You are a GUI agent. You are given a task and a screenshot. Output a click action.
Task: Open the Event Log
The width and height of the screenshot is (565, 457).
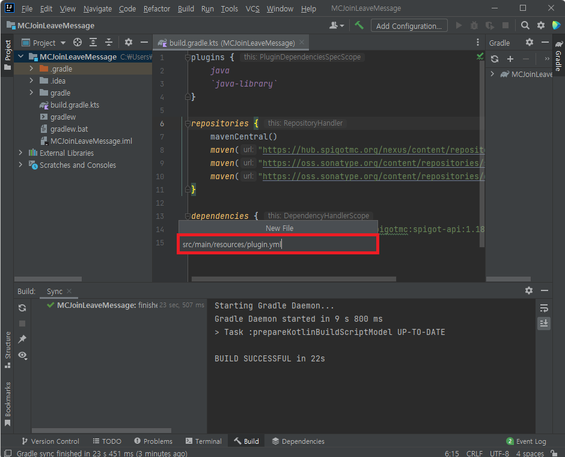(526, 441)
